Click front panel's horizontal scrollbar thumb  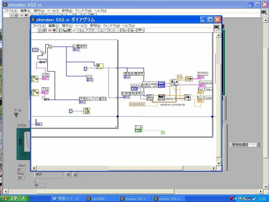point(105,191)
